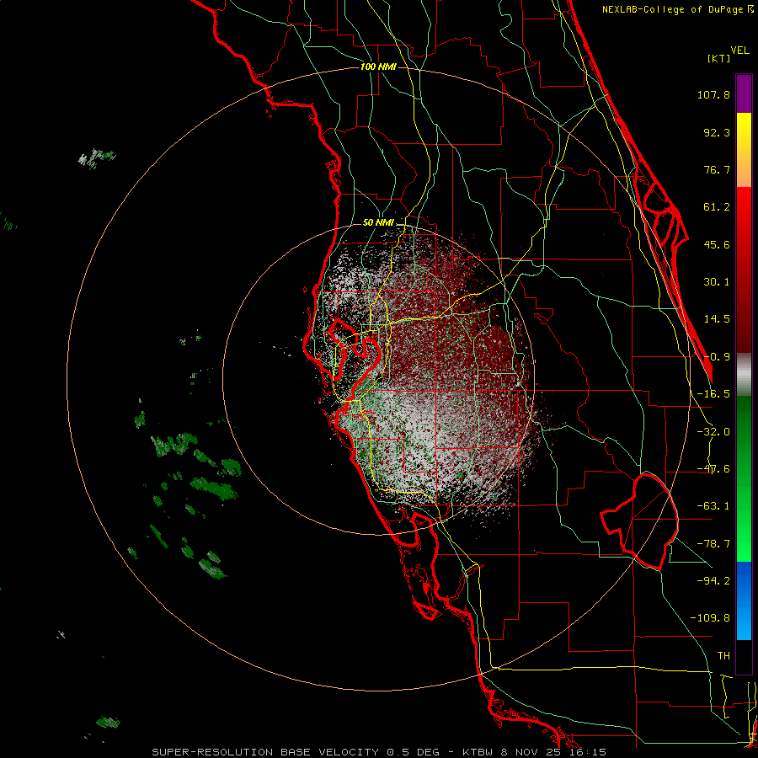Click the -94.2 velocity scale value
The image size is (758, 758).
click(713, 581)
